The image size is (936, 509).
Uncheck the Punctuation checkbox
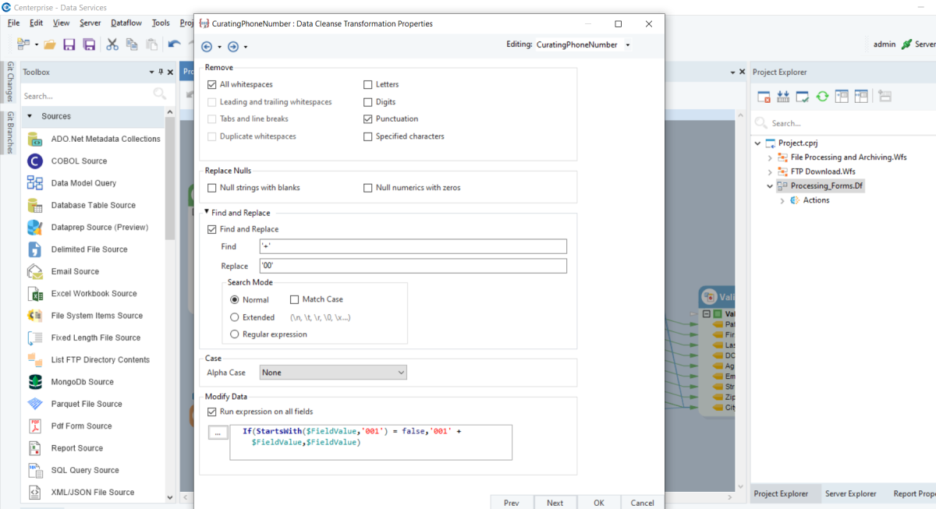(x=367, y=118)
